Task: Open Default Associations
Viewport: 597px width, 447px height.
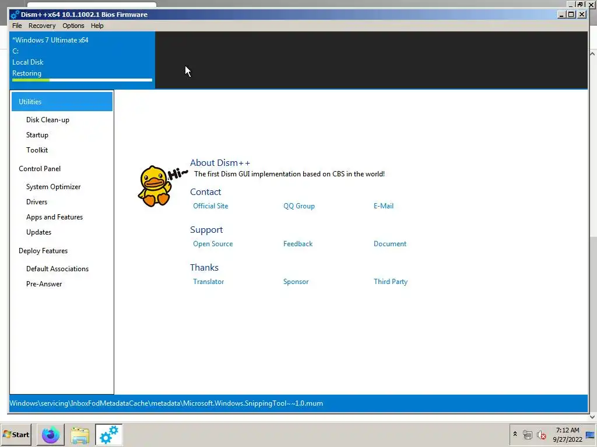Action: (x=58, y=269)
